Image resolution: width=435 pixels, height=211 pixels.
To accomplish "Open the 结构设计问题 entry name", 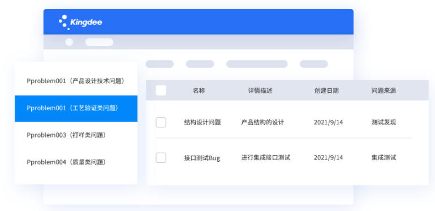I will [x=203, y=122].
